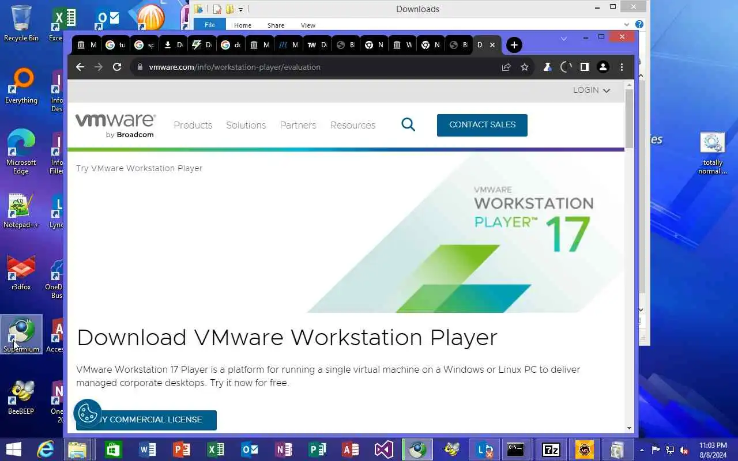Click the VMware search magnifier icon
The image size is (738, 461).
(x=408, y=124)
